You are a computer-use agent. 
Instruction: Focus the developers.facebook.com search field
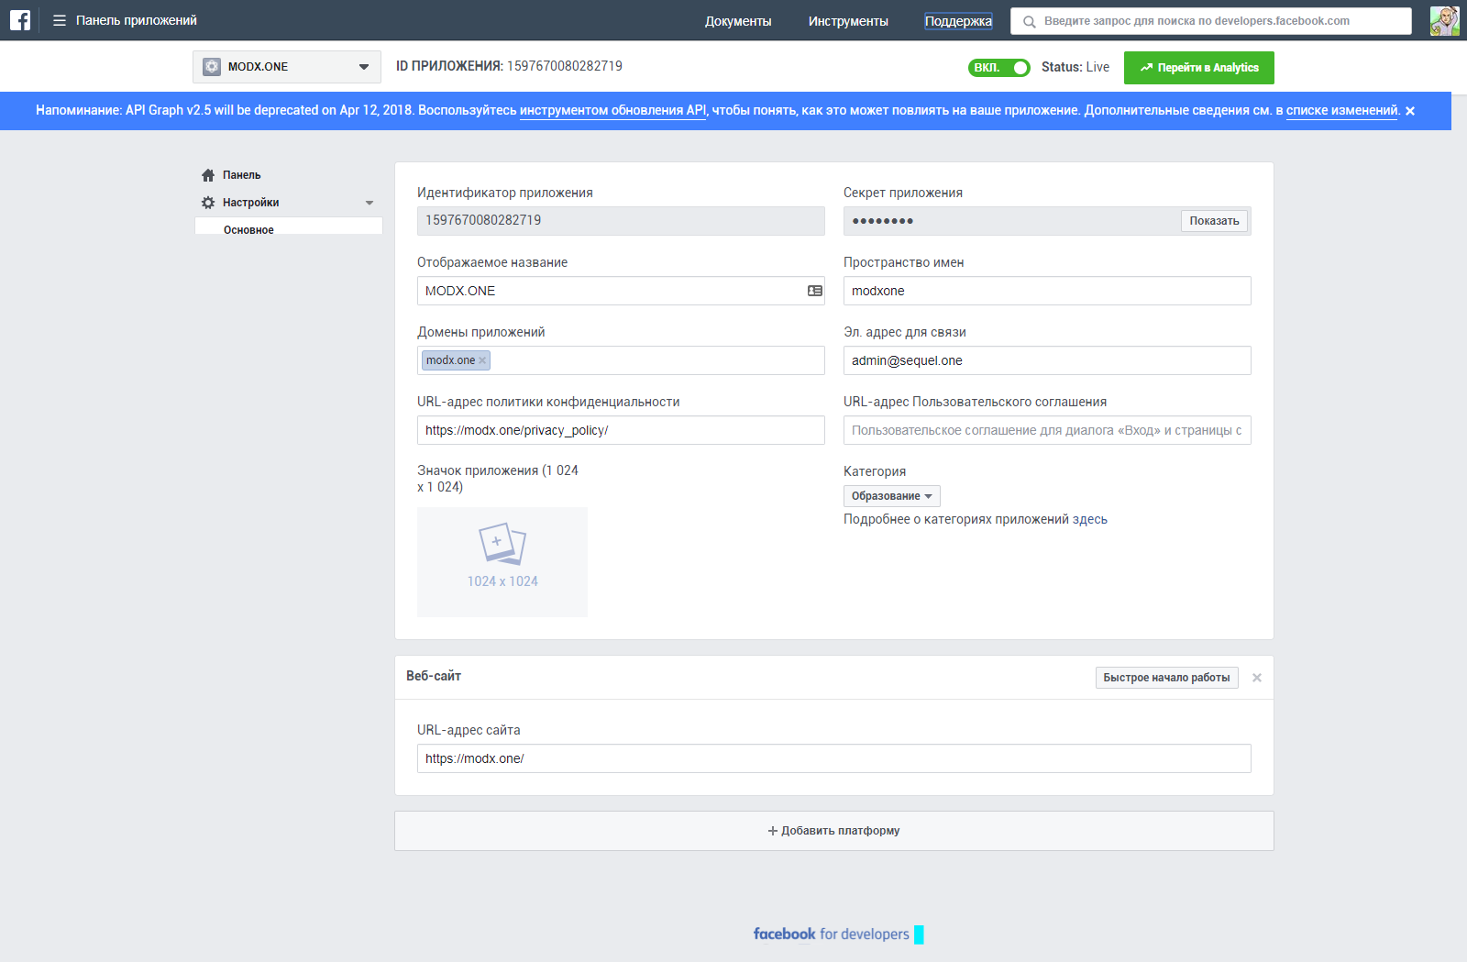pyautogui.click(x=1210, y=21)
